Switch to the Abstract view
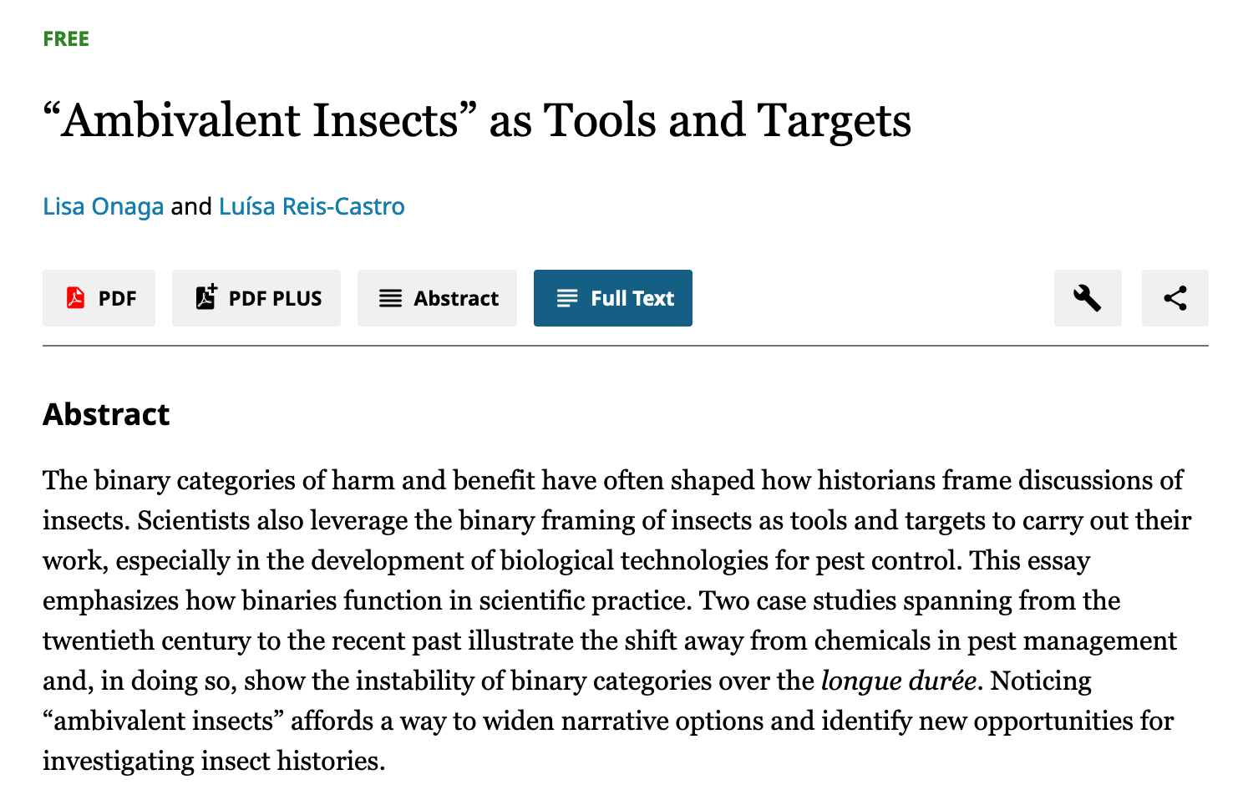Viewport: 1243px width, 805px height. (x=437, y=298)
